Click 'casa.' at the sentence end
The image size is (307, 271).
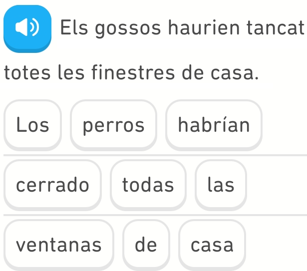pyautogui.click(x=235, y=75)
